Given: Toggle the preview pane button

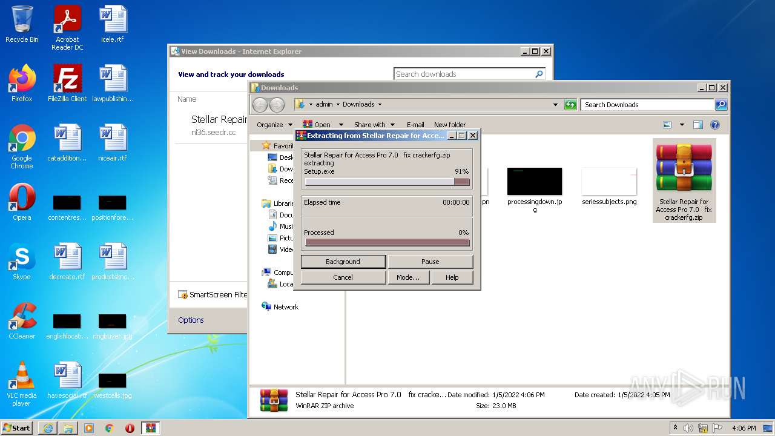Looking at the screenshot, I should click(x=697, y=125).
